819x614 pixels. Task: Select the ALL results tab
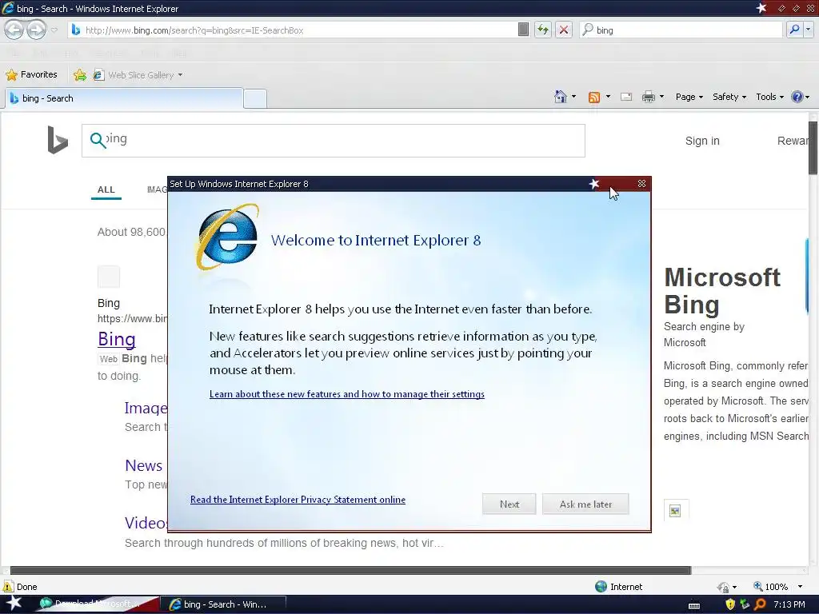pos(106,189)
